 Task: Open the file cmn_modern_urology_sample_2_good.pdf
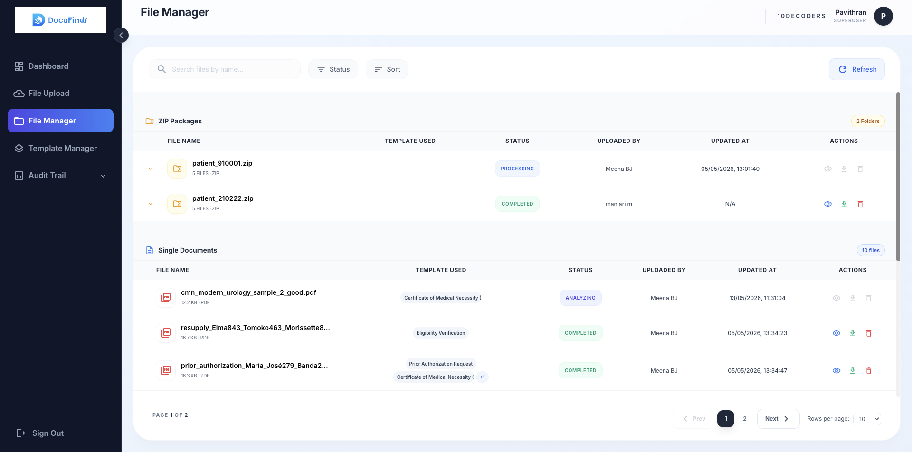248,292
